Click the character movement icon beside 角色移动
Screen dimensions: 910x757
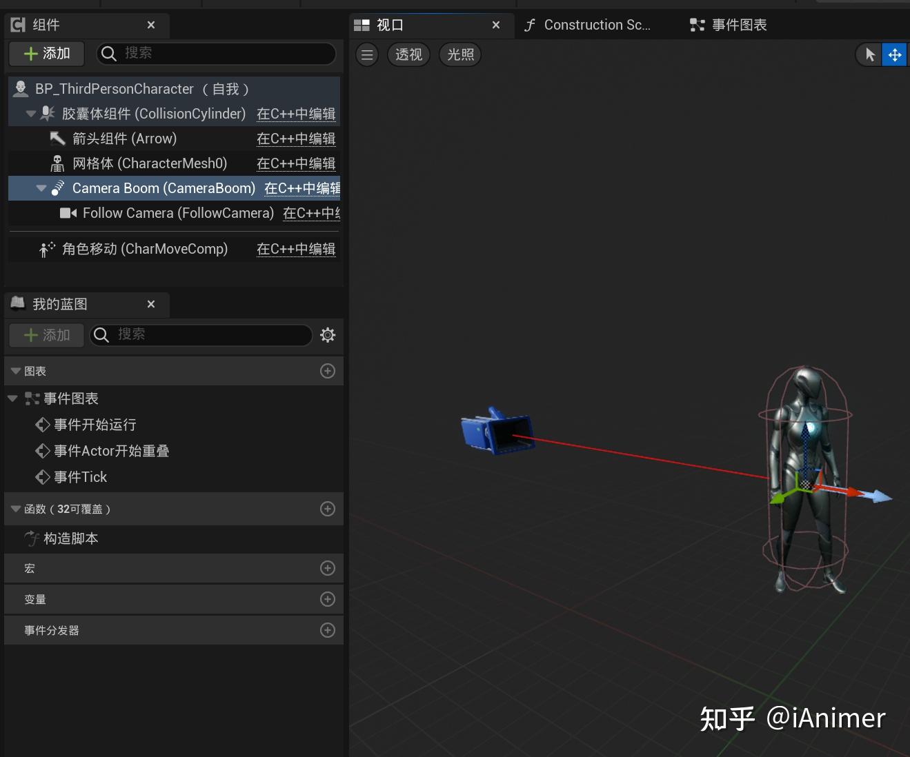click(48, 249)
